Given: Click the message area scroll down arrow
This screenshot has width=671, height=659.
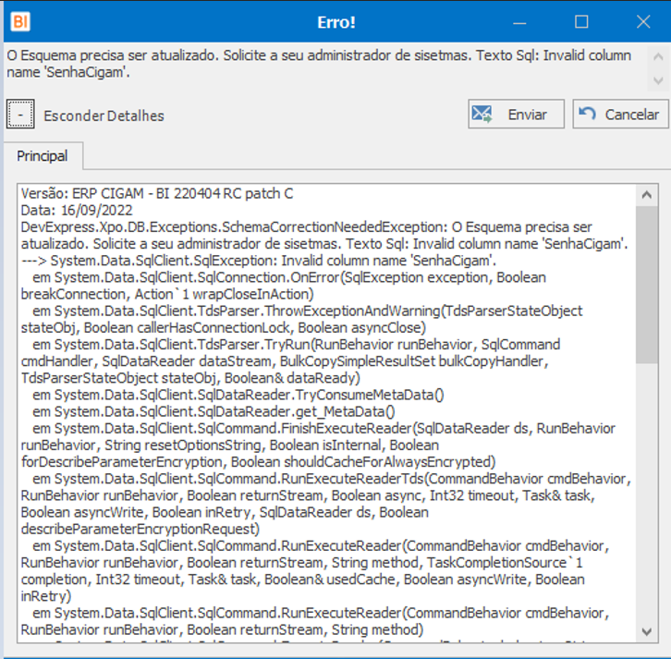Looking at the screenshot, I should coord(659,80).
